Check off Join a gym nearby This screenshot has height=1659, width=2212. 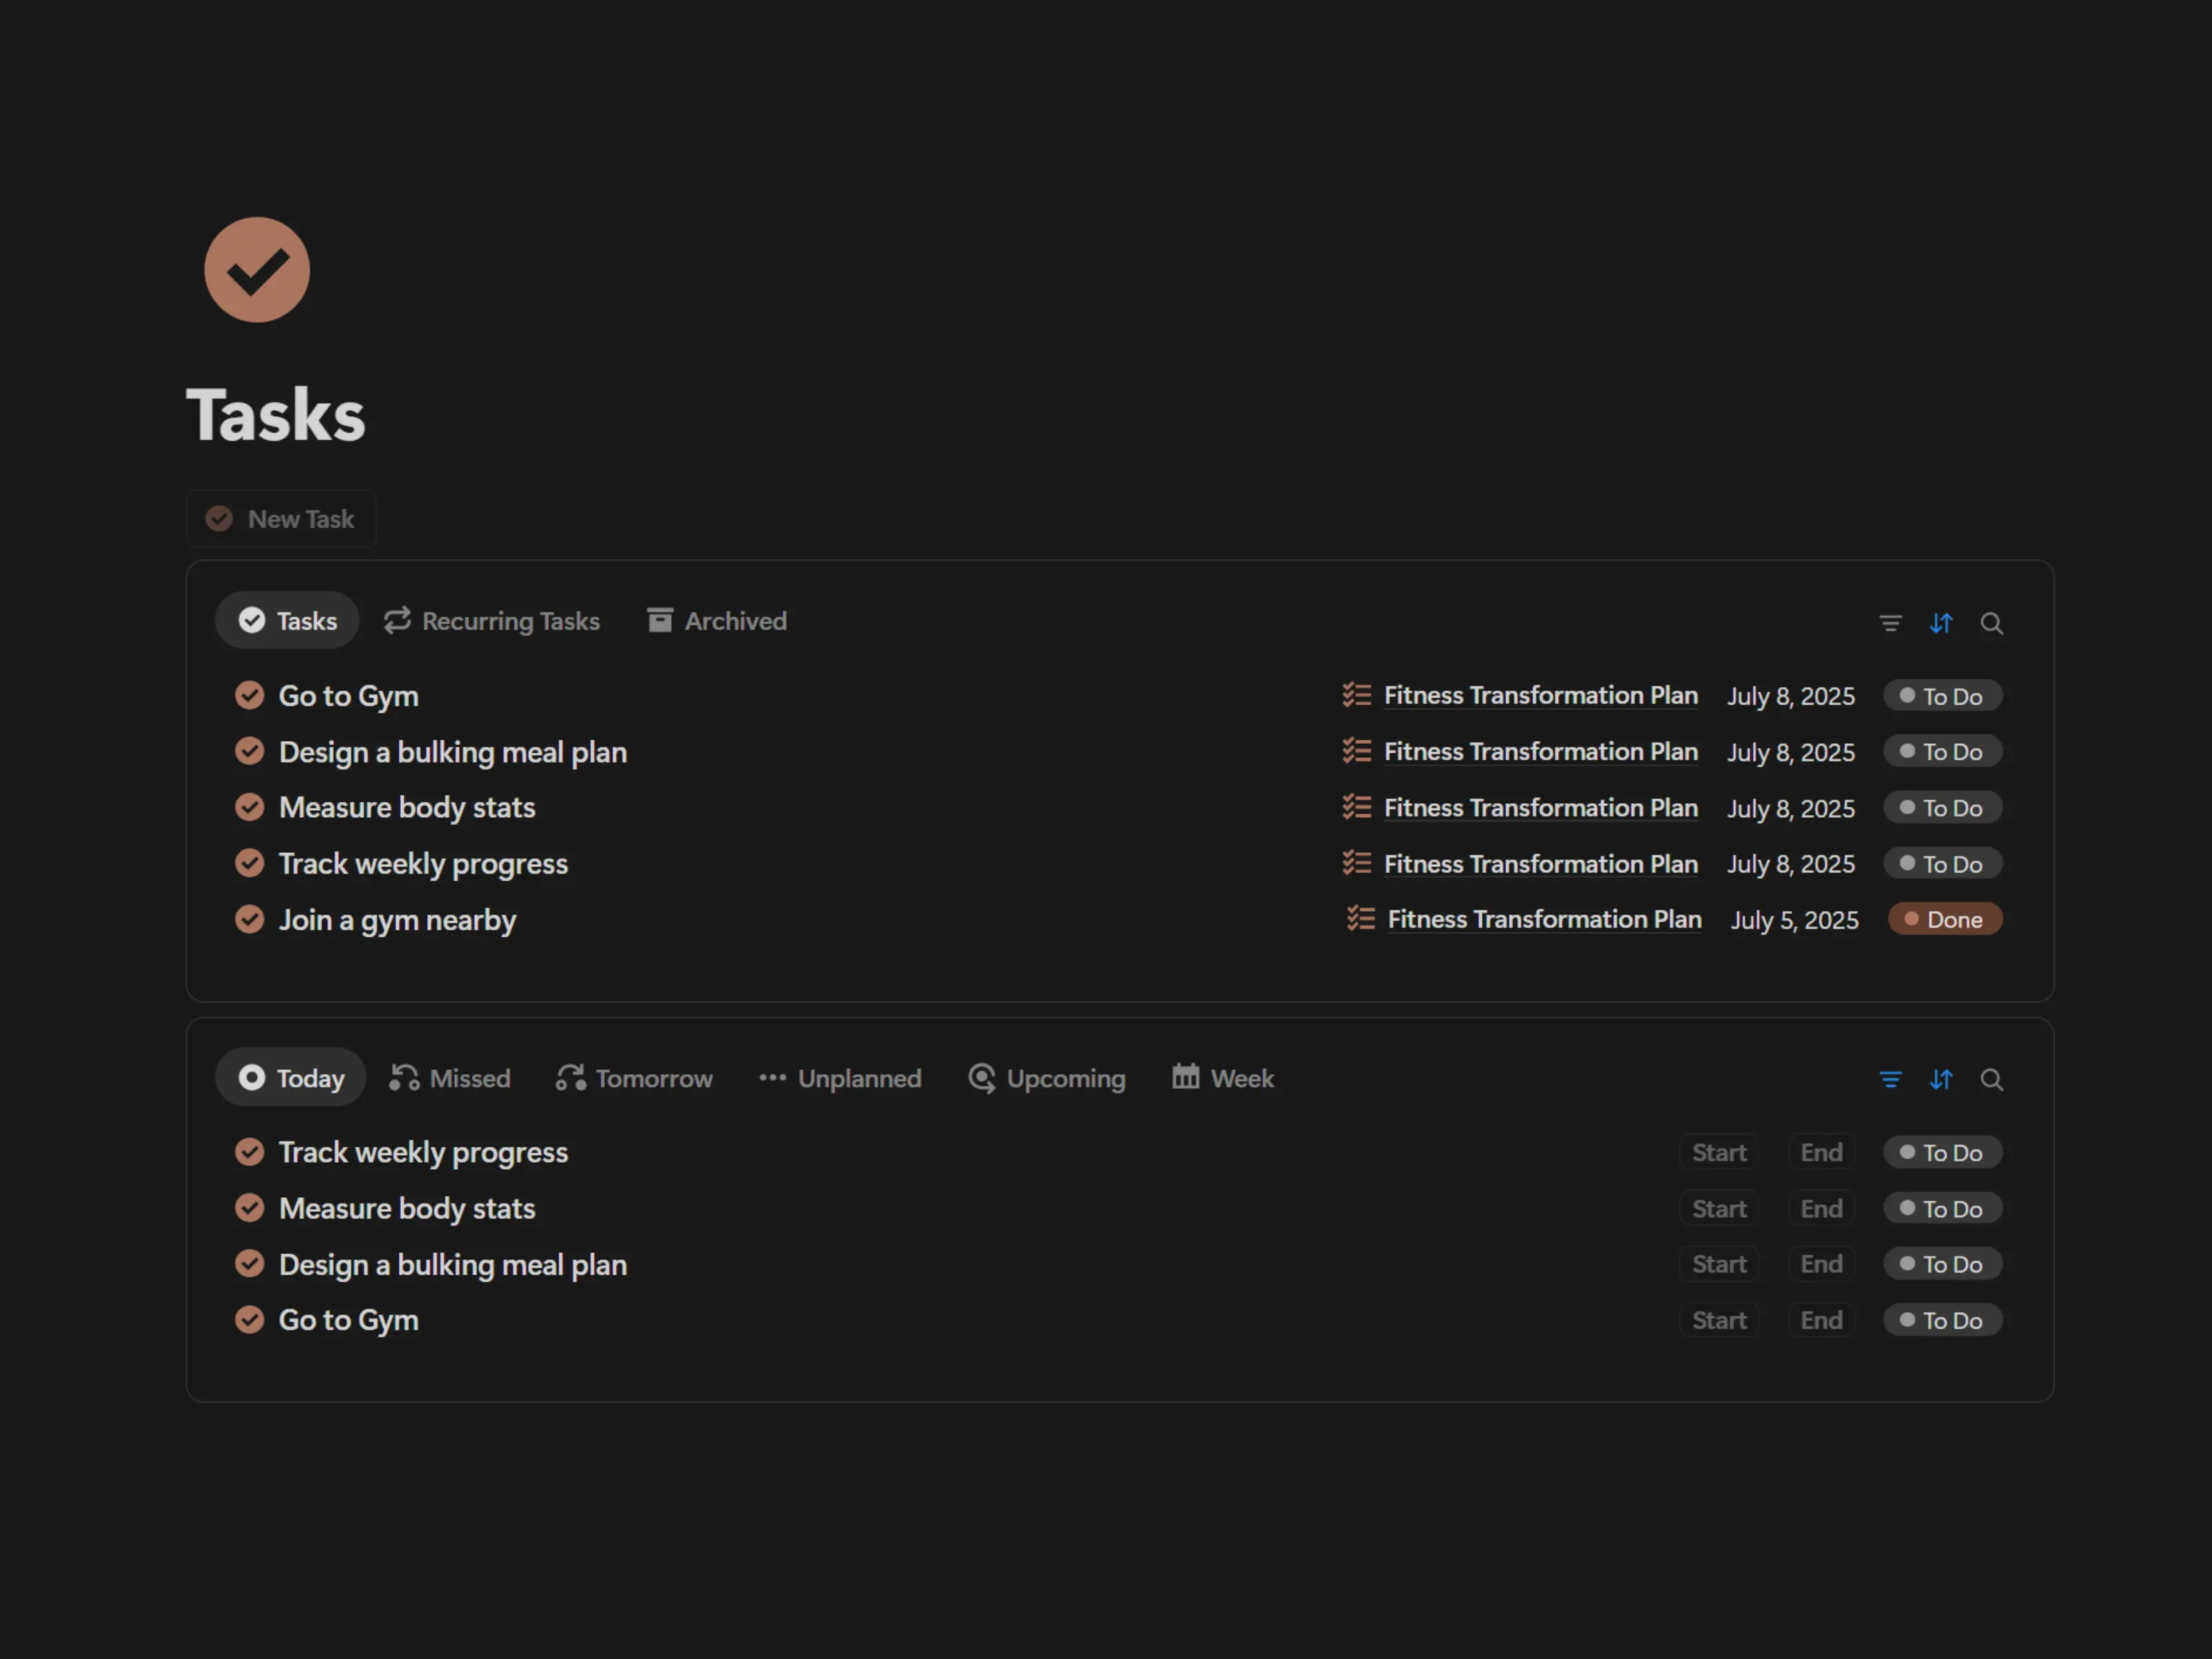point(249,919)
